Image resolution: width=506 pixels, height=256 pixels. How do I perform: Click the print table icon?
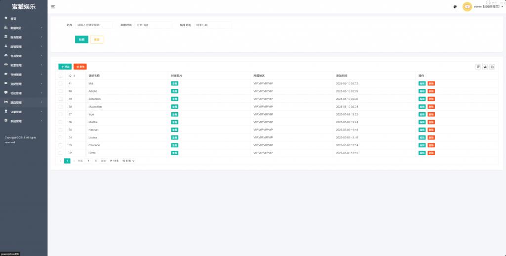[x=492, y=67]
